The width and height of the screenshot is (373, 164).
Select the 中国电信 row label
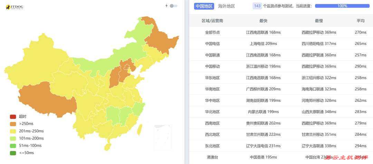pos(212,44)
